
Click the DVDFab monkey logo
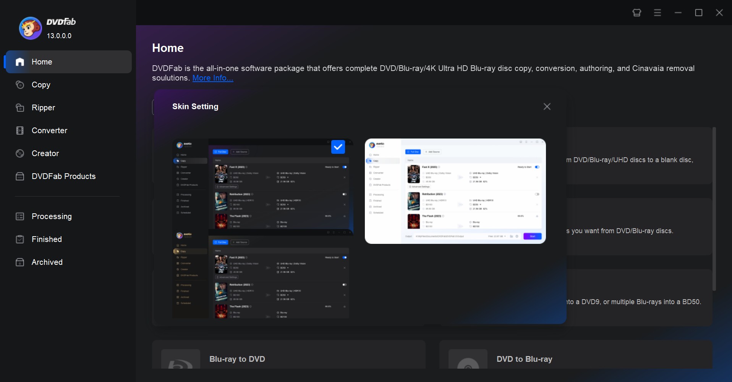point(30,28)
